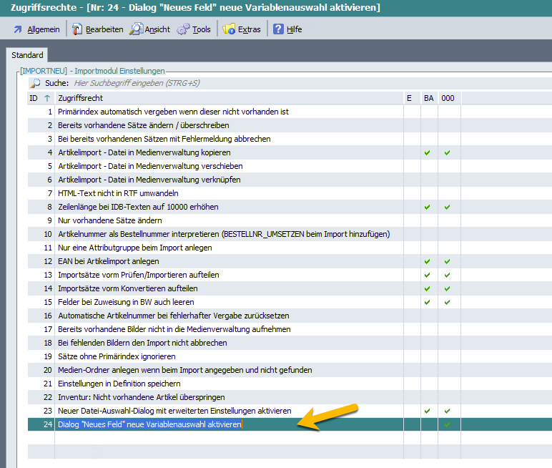Click the Bearbeiten toolbar icon
552x468 pixels.
tap(77, 29)
